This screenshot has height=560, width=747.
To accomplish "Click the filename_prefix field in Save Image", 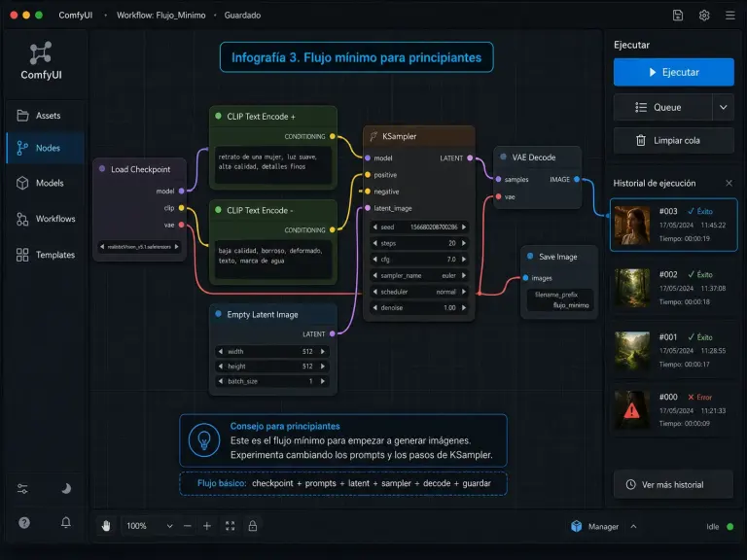I will 560,300.
